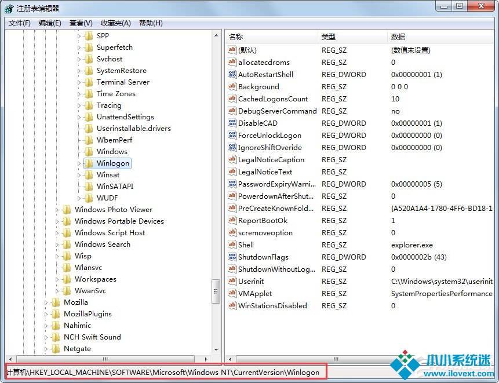Select the DebugServerCommand value name
The height and width of the screenshot is (383, 499).
(x=277, y=111)
